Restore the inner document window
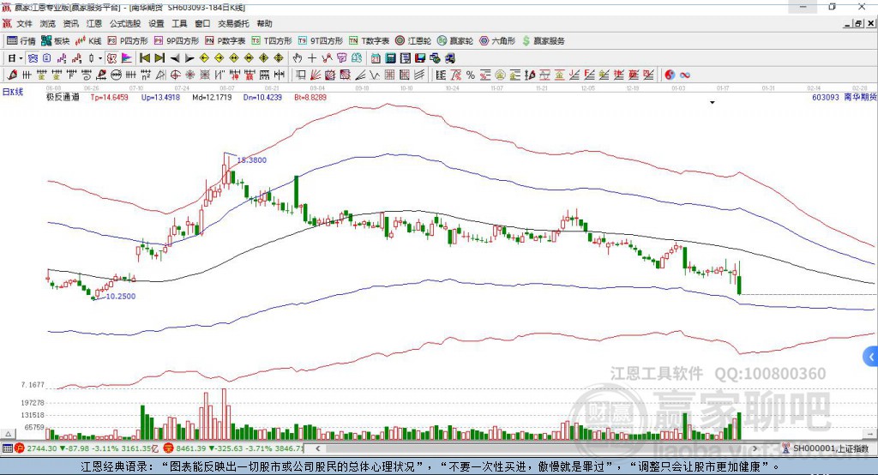 tap(858, 23)
